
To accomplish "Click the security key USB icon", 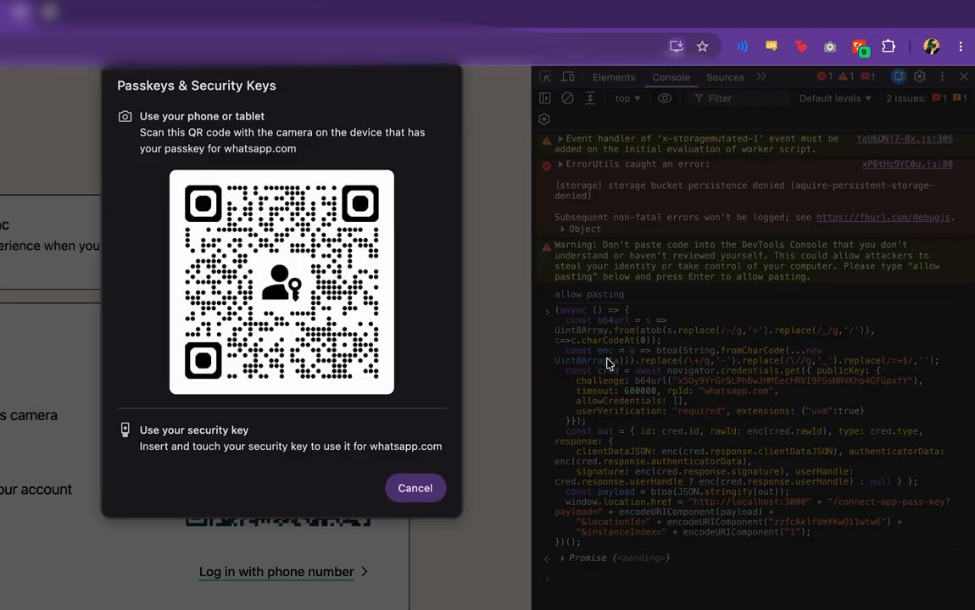I will point(125,430).
